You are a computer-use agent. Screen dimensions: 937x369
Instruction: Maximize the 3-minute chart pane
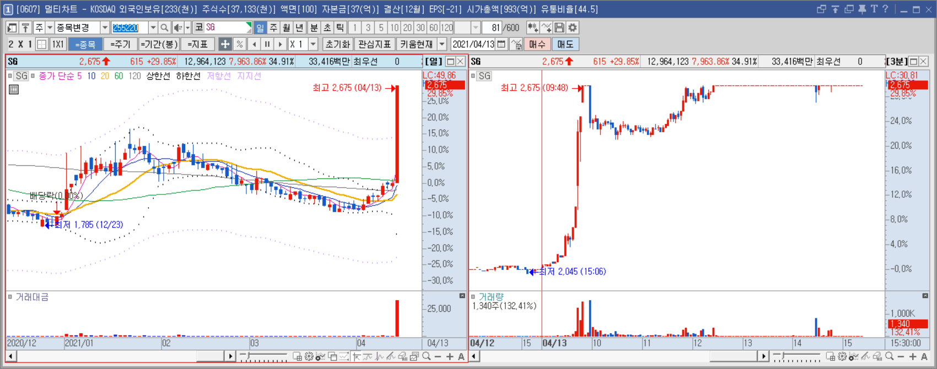coord(913,61)
